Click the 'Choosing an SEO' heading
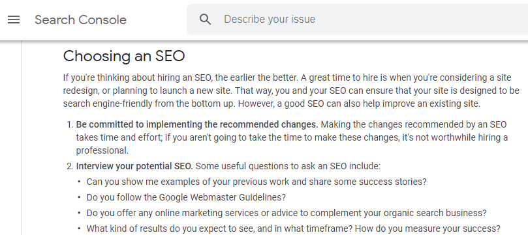The height and width of the screenshot is (235, 528). pos(124,56)
